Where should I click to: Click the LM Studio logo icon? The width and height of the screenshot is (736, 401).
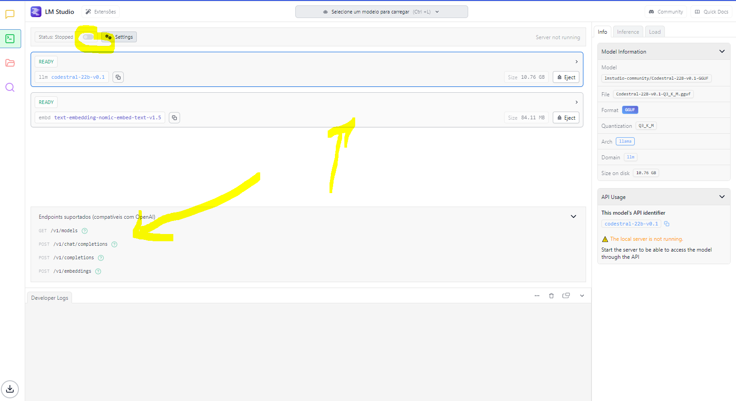point(36,12)
